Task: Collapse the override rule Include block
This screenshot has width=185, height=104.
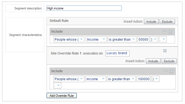Action: pos(165,71)
